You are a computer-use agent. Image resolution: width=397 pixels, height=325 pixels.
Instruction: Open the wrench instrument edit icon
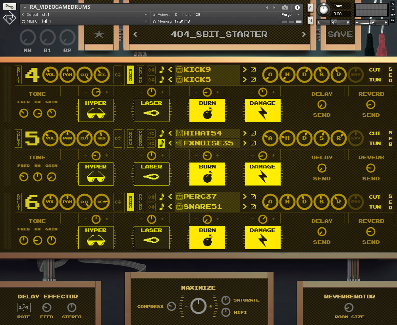point(10,6)
